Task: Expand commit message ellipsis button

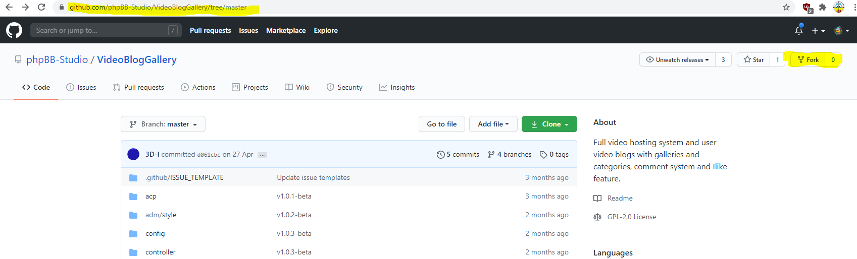Action: point(262,155)
